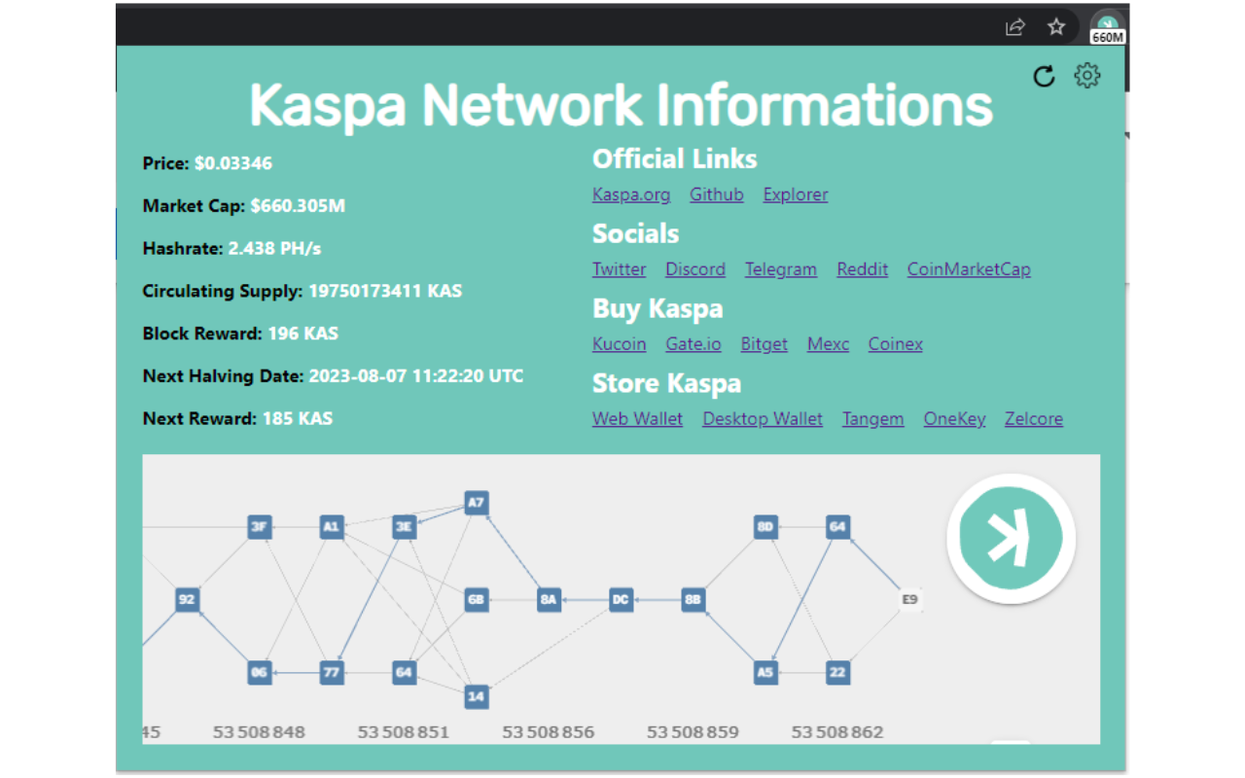Click the Kaspa extension icon showing 660M

pos(1108,23)
